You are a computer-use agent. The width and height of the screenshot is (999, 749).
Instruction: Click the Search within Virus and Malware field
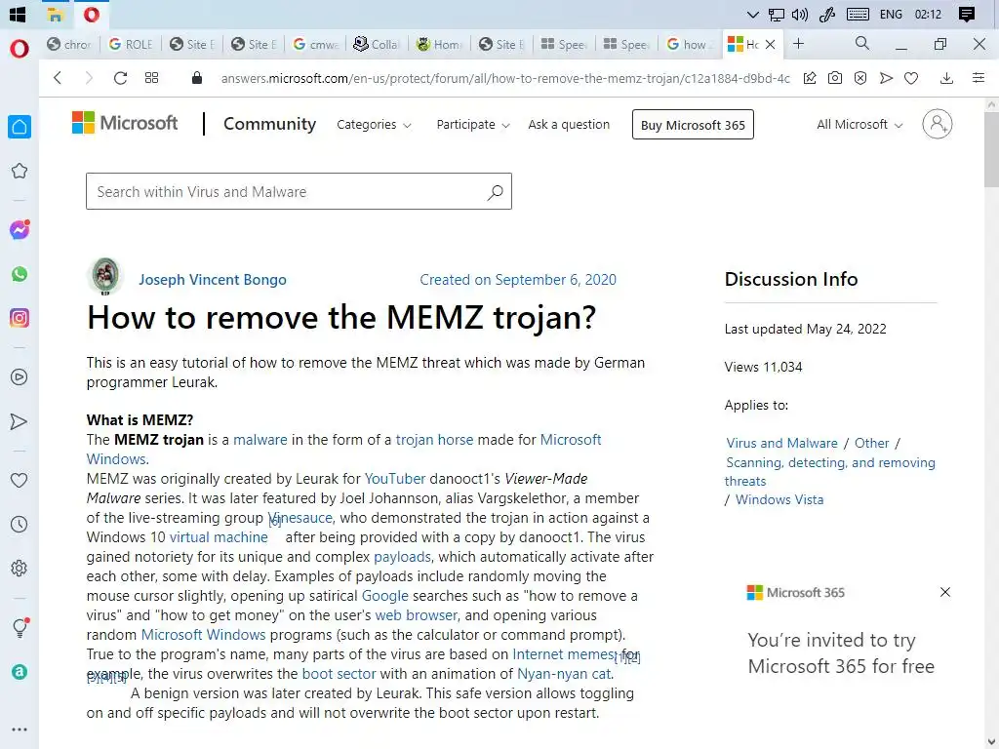click(299, 192)
